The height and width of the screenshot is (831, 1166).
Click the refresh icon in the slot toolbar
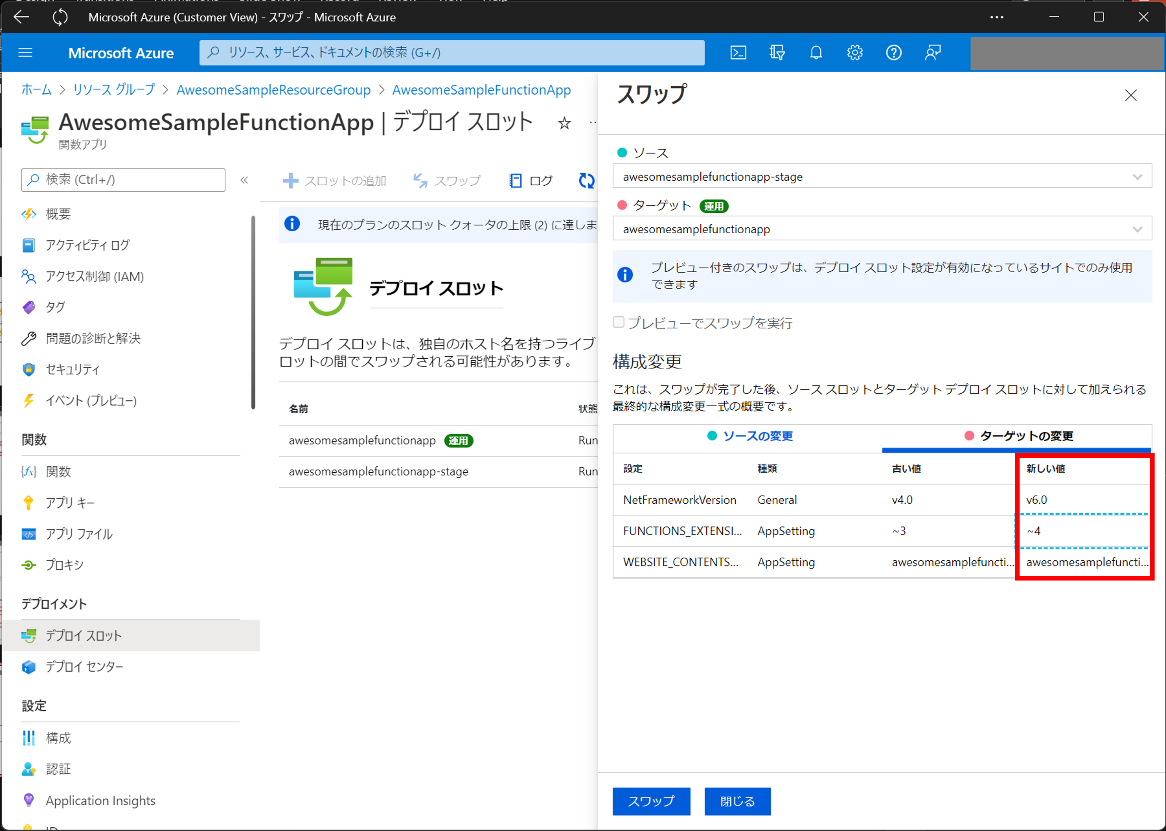pyautogui.click(x=587, y=180)
